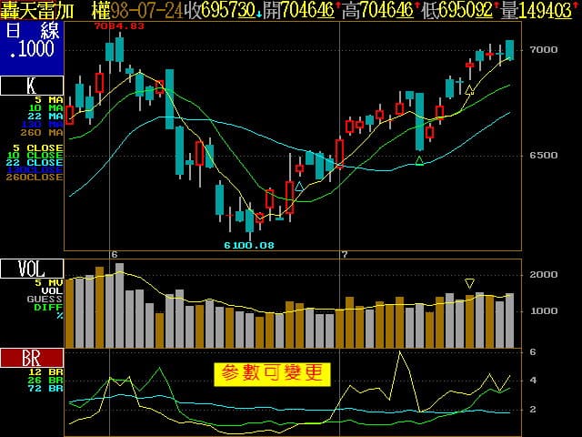Click the yellow down-triangle in volume panel
Image resolution: width=582 pixels, height=437 pixels.
coord(469,284)
